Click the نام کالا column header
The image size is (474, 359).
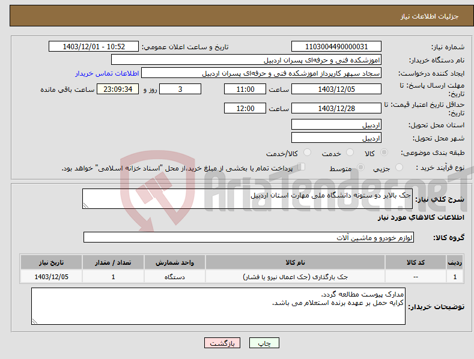coord(295,262)
